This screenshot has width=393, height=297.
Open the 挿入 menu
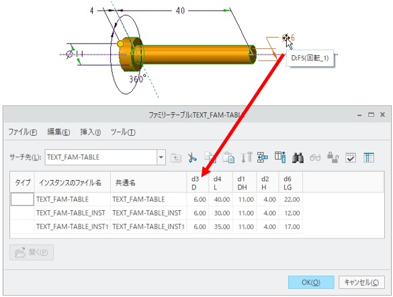(x=91, y=132)
